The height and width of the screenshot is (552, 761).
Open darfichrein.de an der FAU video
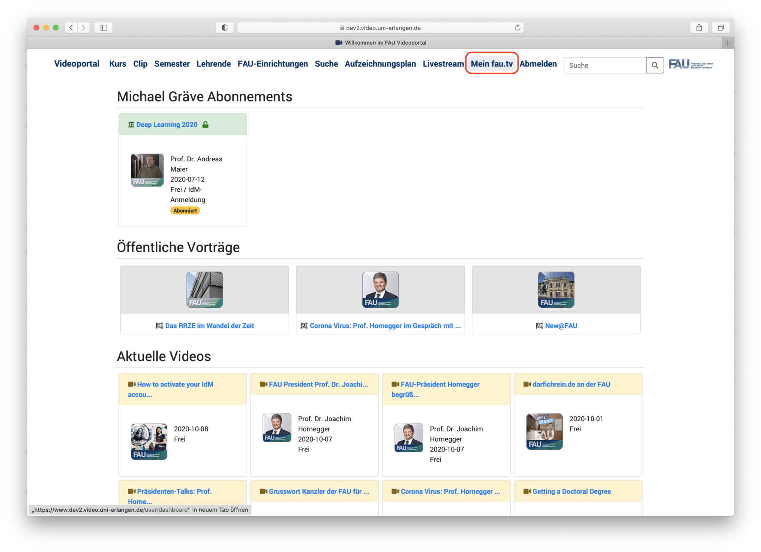571,385
